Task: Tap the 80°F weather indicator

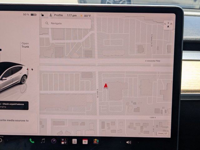Action: click(85, 16)
